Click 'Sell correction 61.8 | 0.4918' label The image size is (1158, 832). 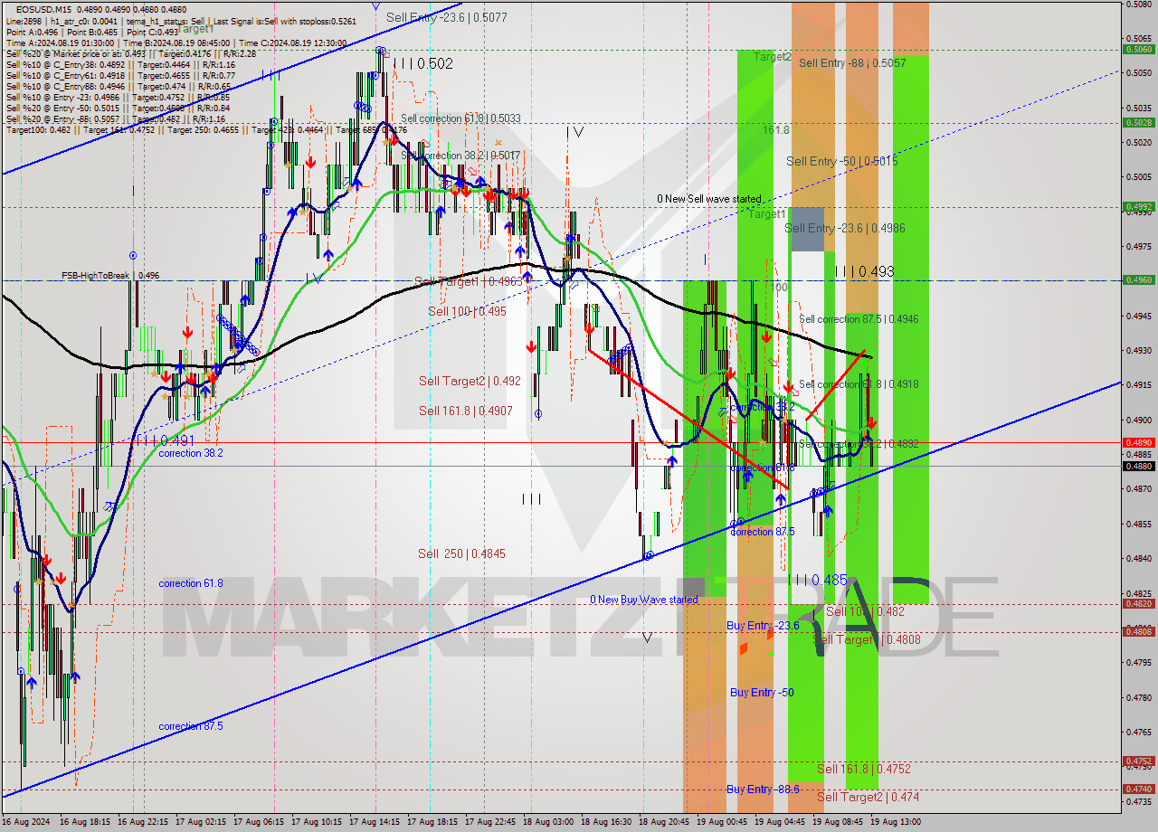pos(859,384)
